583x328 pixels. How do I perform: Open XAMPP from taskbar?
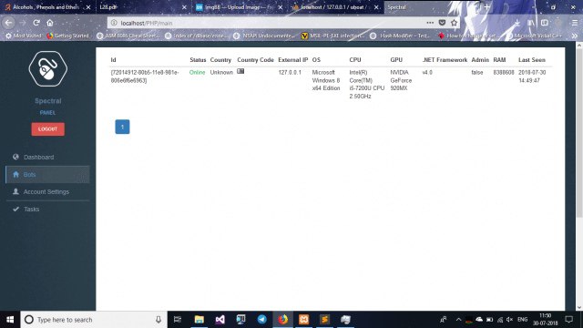point(303,320)
